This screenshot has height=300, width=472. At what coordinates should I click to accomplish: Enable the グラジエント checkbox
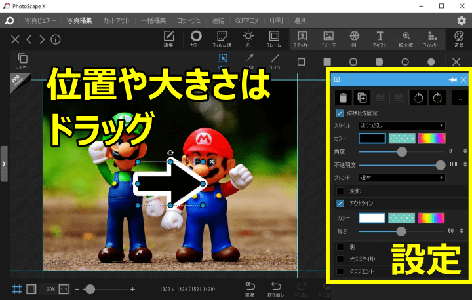tap(340, 271)
